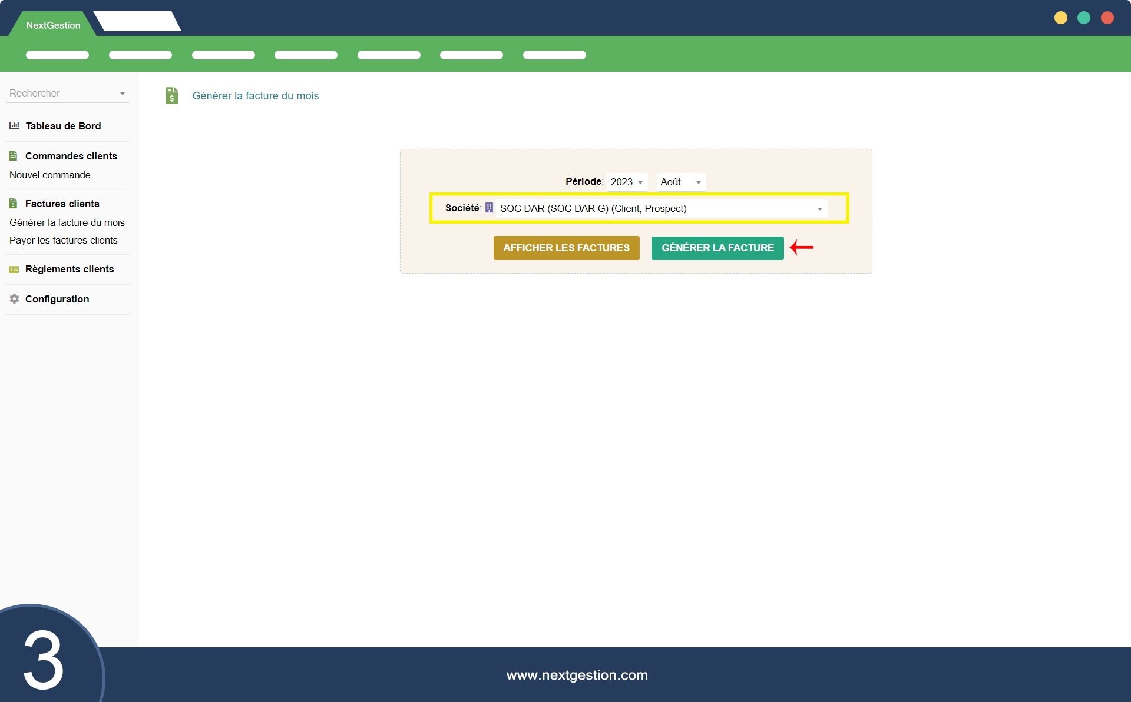Click the teal window control dot
The width and height of the screenshot is (1131, 702).
[x=1084, y=18]
